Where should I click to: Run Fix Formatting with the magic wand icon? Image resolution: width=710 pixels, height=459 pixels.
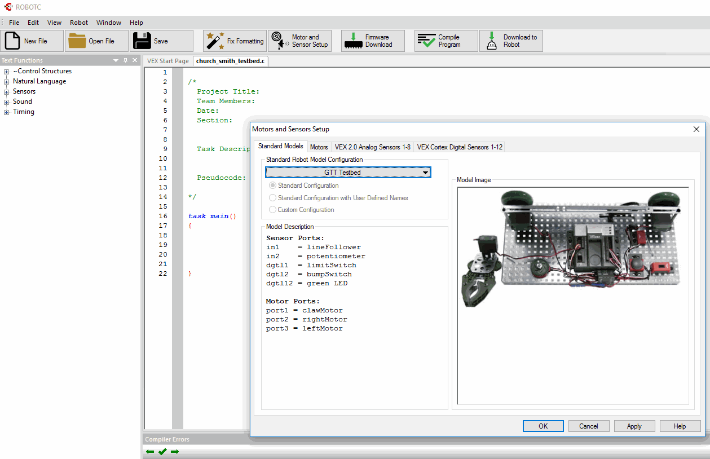click(215, 41)
